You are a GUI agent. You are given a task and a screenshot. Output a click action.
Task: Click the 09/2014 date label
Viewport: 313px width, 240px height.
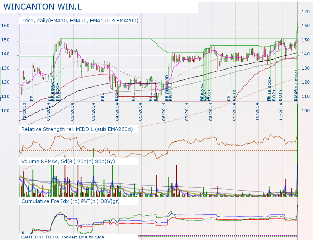pyautogui.click(x=234, y=111)
